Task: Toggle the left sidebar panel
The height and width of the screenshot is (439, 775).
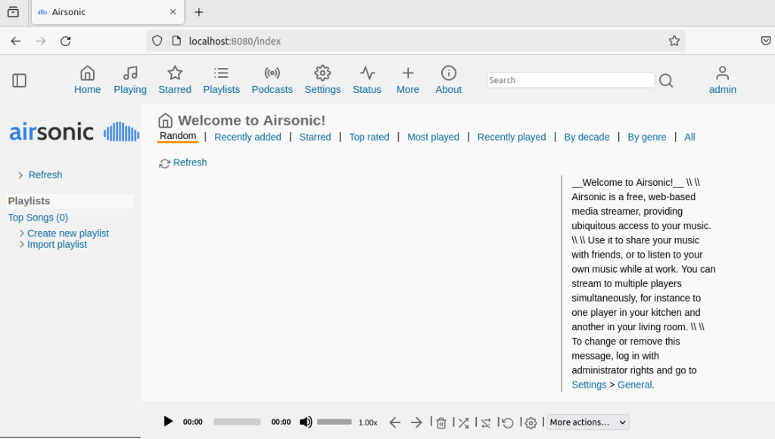Action: [19, 80]
